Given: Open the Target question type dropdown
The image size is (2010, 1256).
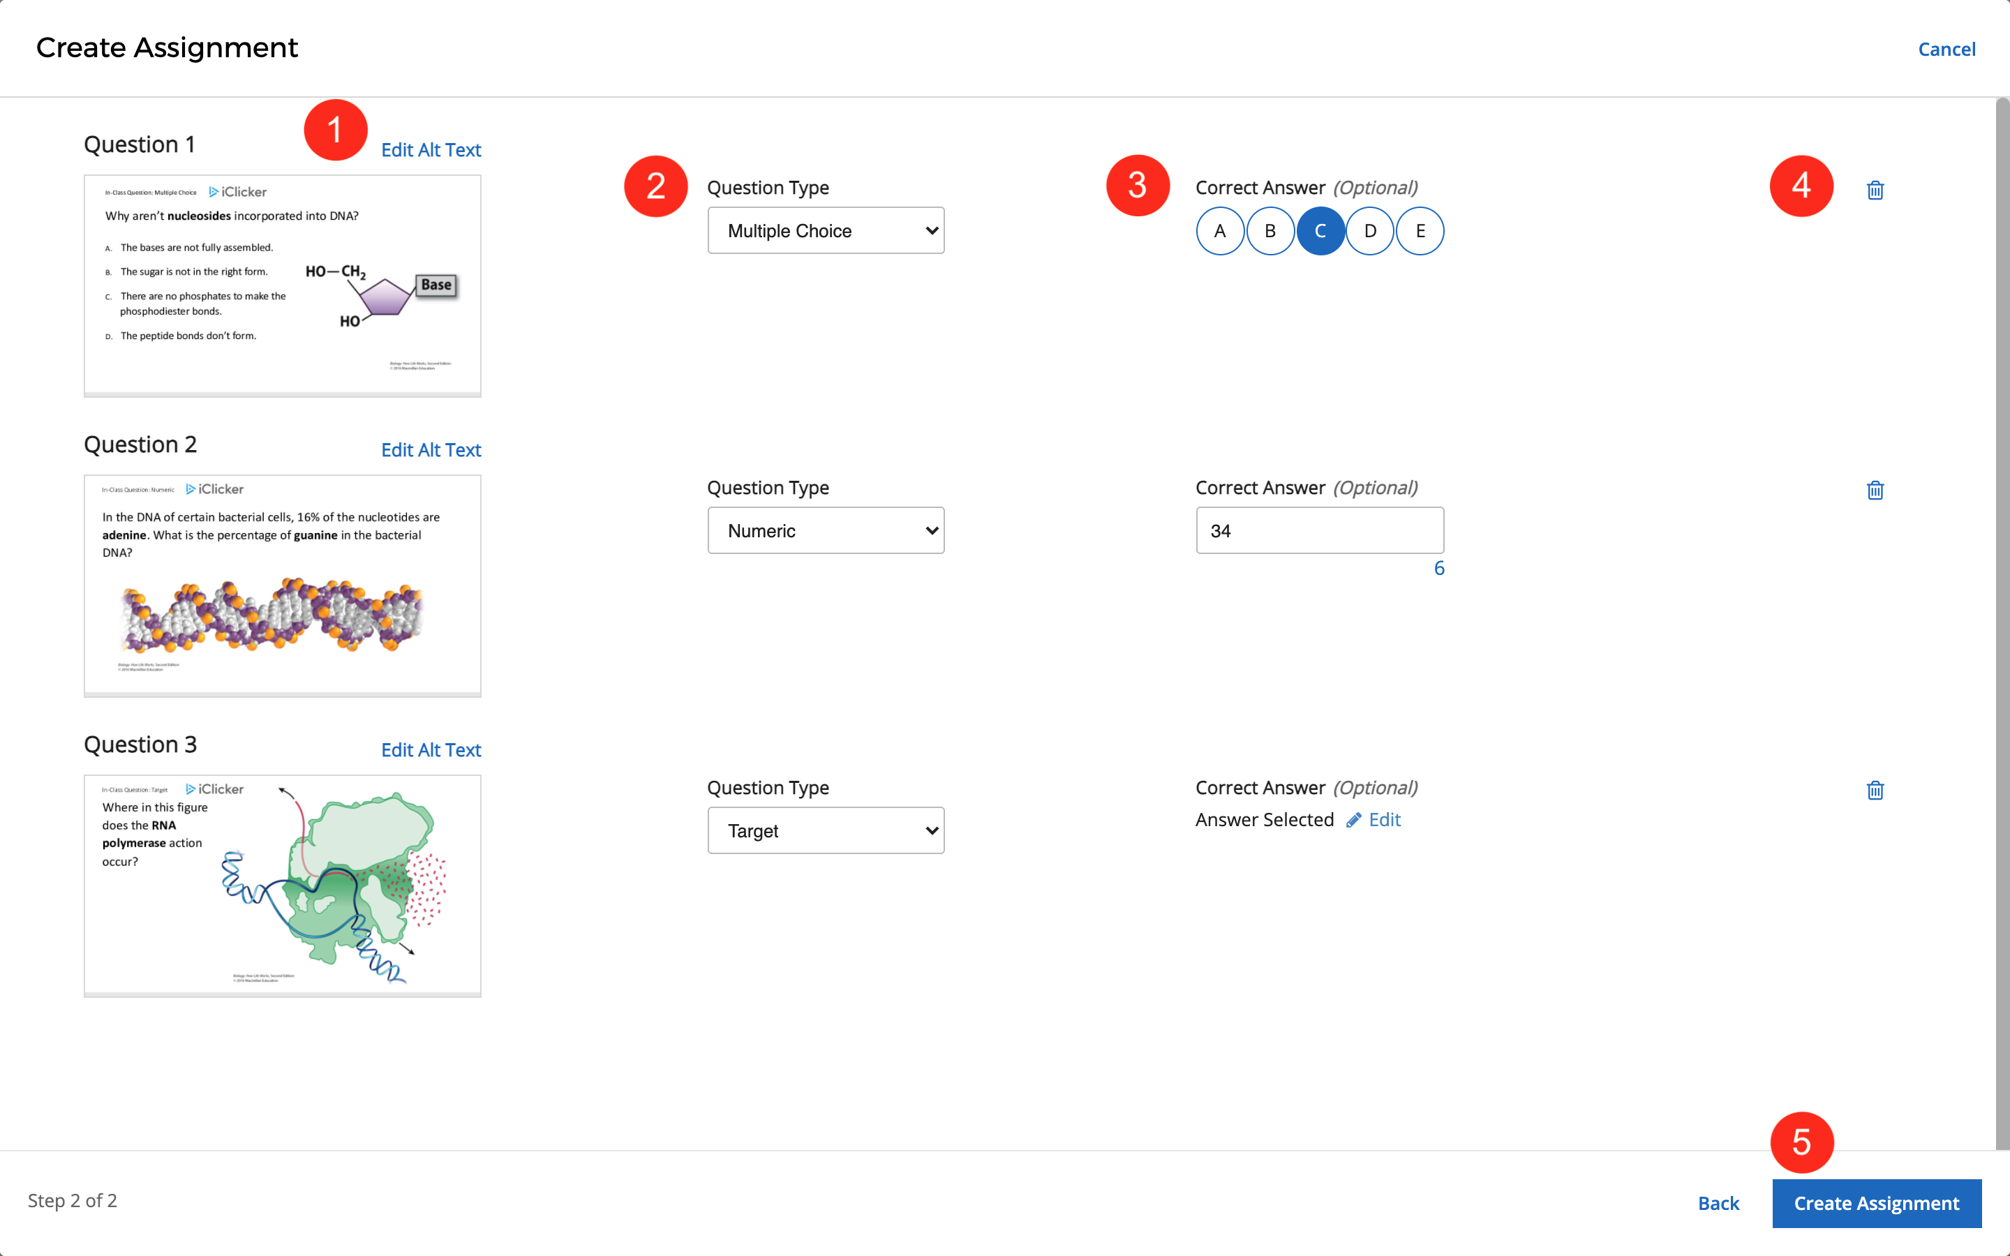Looking at the screenshot, I should (825, 830).
